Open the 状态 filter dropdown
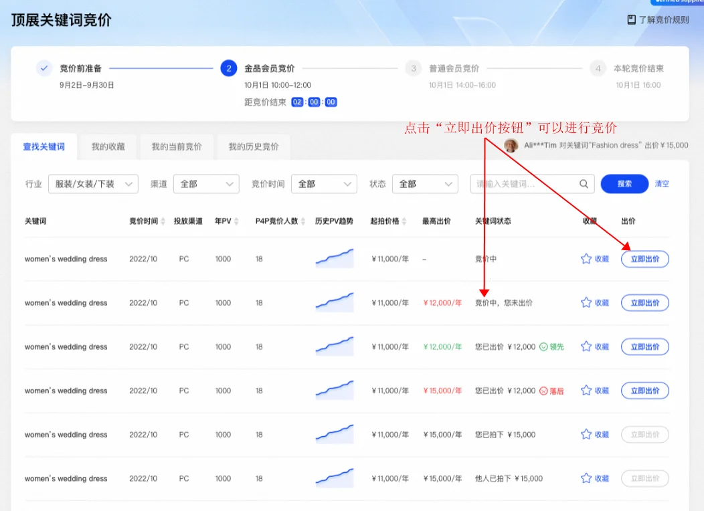 click(x=424, y=184)
